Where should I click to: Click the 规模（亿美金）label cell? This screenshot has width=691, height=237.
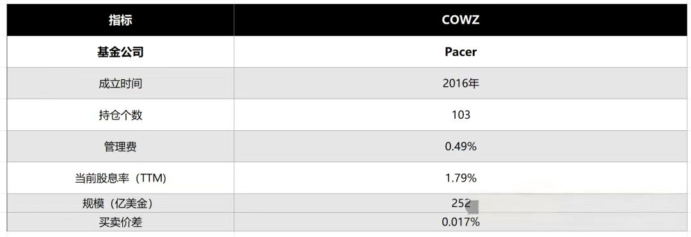pyautogui.click(x=120, y=203)
